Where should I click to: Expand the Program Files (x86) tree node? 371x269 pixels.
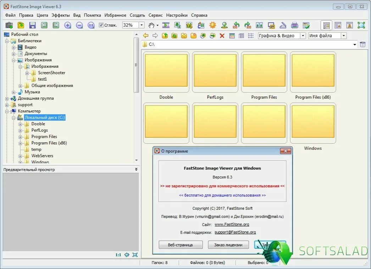(x=20, y=143)
